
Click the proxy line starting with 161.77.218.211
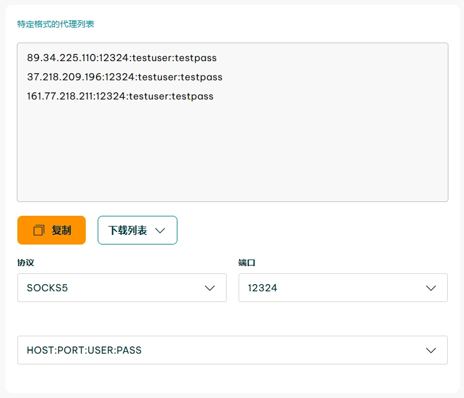pyautogui.click(x=120, y=96)
